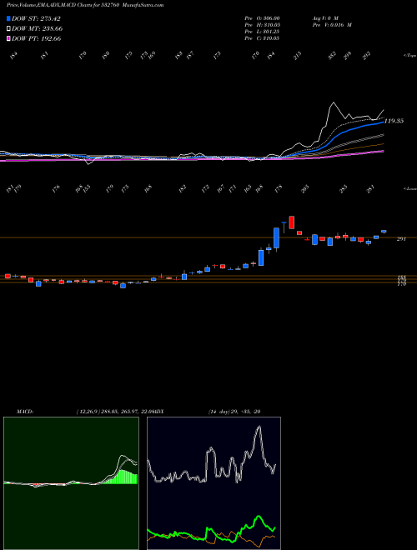Click the Pre C: 310.05 close value
417x550 pixels.
click(262, 38)
